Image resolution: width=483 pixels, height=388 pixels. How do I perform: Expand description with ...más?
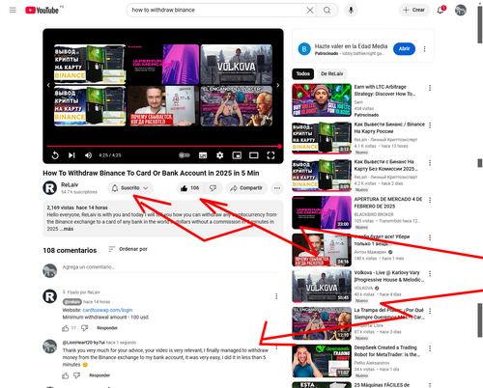click(67, 229)
